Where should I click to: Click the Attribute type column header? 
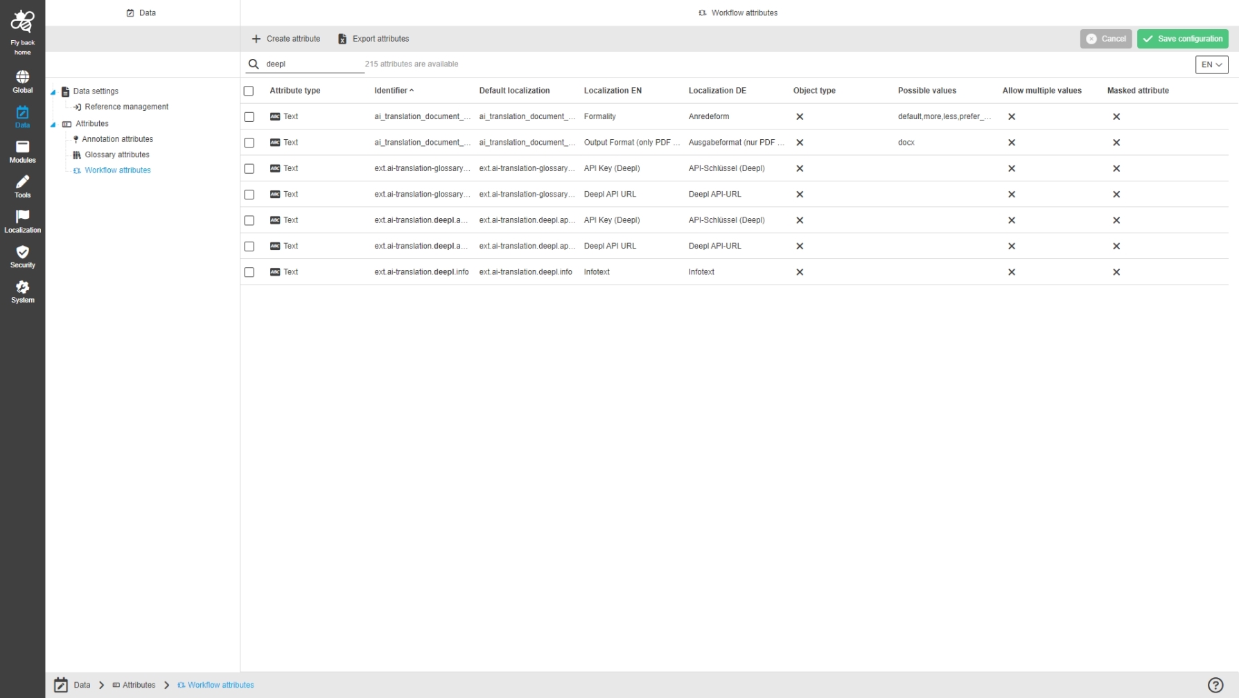295,91
